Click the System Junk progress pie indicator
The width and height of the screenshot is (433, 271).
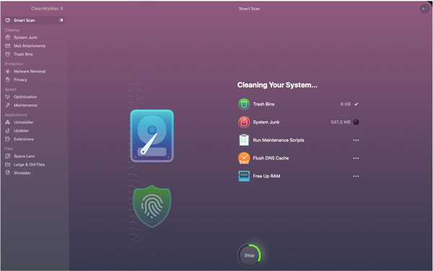[x=356, y=122]
